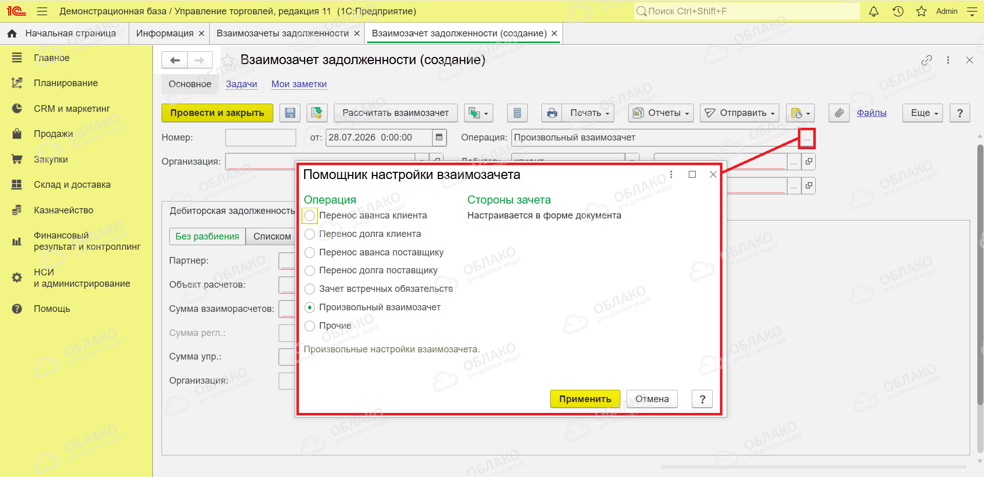This screenshot has width=984, height=477.
Task: Expand create-based-on dropdown button
Action: pyautogui.click(x=478, y=113)
